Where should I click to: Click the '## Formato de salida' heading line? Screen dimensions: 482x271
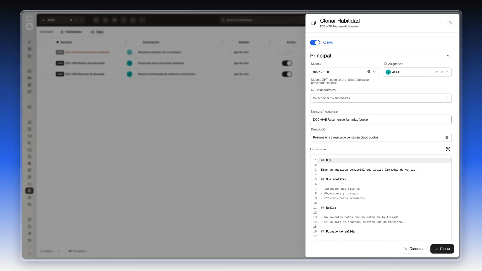[x=338, y=232]
